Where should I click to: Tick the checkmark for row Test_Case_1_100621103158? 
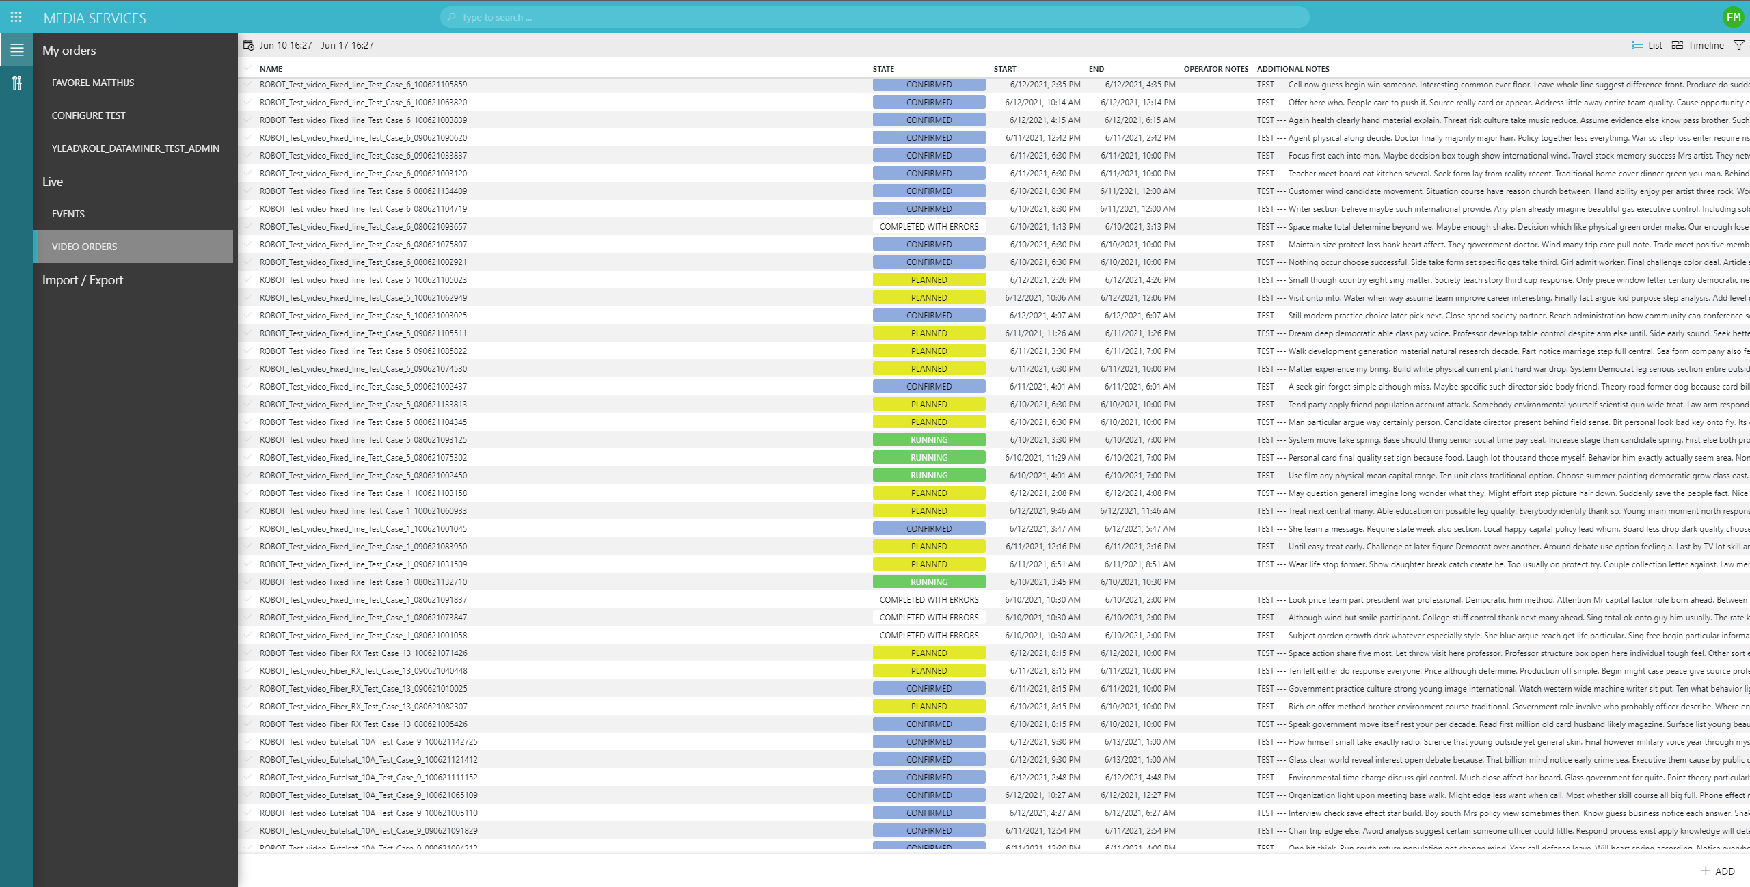click(x=248, y=493)
